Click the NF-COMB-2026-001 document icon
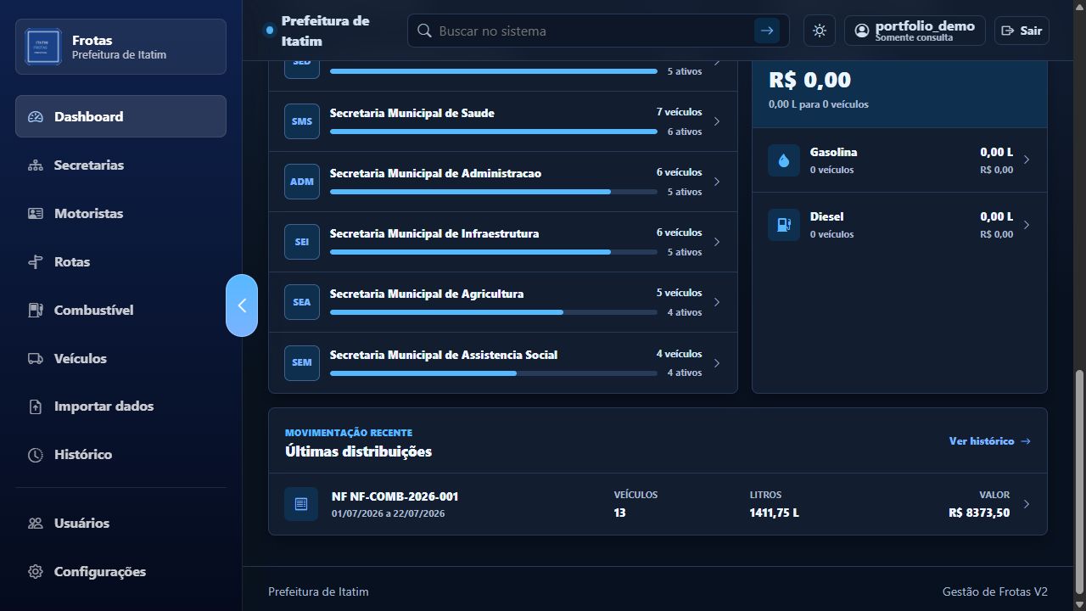This screenshot has width=1086, height=611. (301, 504)
